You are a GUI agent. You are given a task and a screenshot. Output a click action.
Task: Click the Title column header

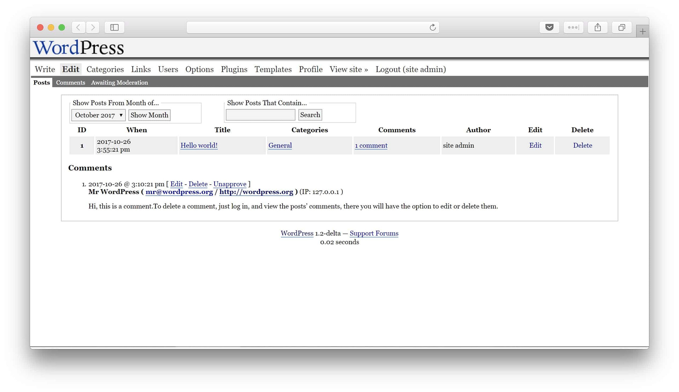222,130
